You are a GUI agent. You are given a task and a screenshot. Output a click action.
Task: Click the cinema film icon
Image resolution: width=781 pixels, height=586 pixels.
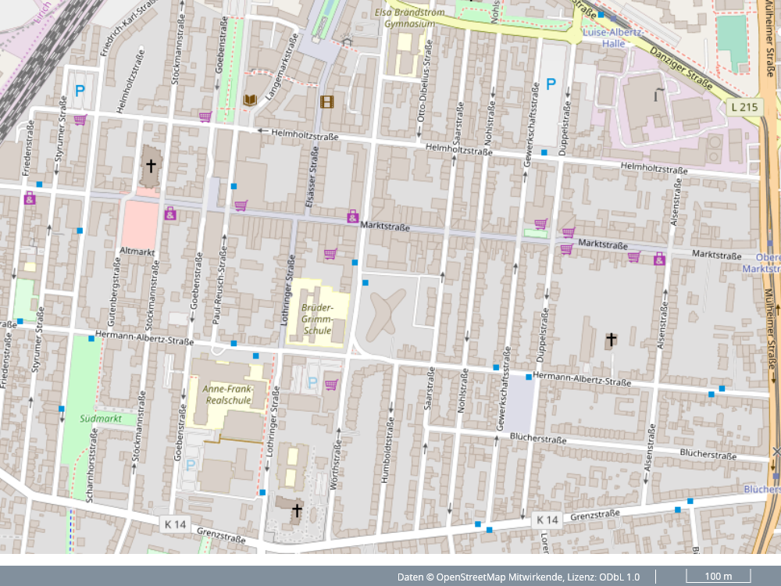click(326, 101)
